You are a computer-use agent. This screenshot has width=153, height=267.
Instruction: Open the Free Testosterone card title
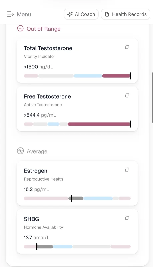point(47,96)
